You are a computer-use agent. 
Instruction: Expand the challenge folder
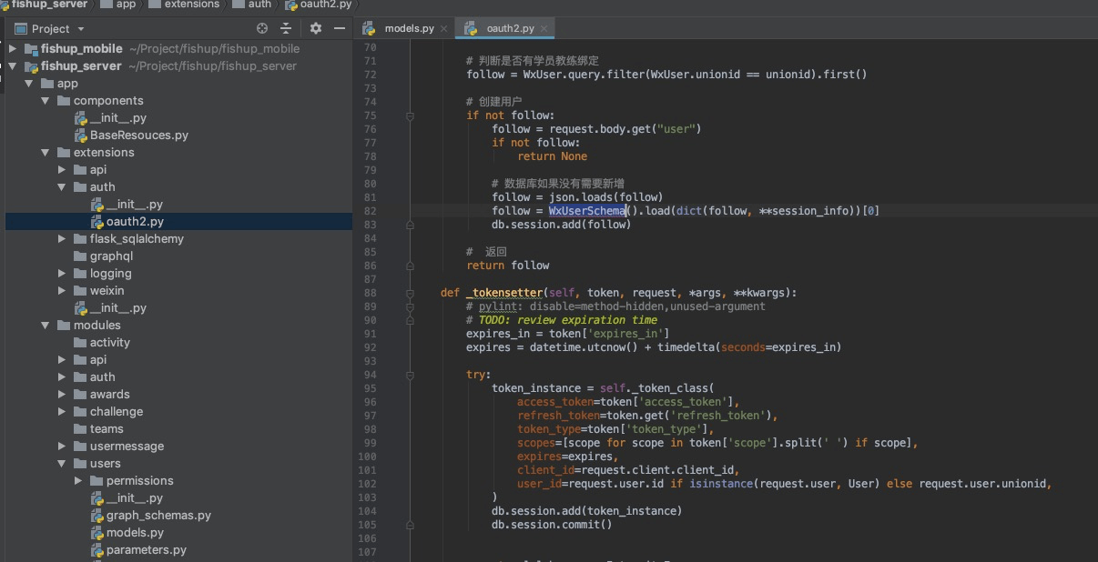tap(62, 411)
